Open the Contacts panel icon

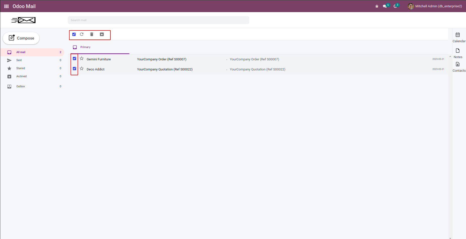coord(458,64)
